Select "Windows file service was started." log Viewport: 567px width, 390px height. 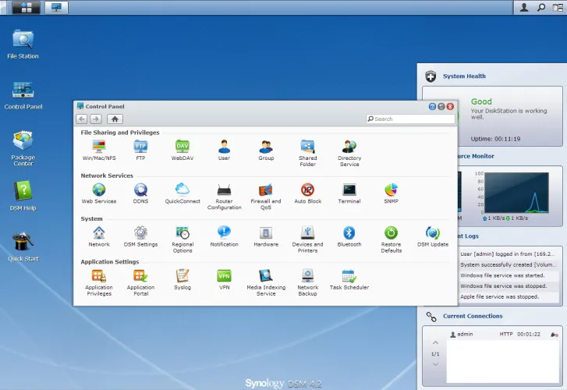pos(502,275)
